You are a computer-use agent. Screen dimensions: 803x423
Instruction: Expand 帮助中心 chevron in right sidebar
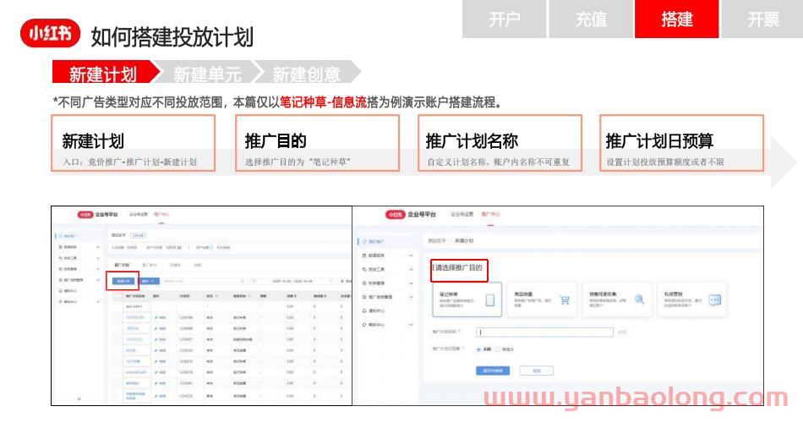point(411,325)
